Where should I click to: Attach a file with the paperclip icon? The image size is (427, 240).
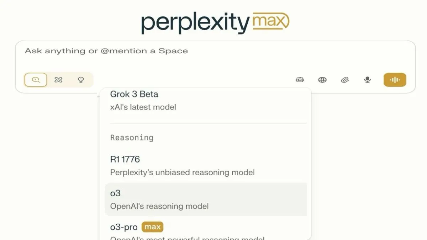coord(345,80)
